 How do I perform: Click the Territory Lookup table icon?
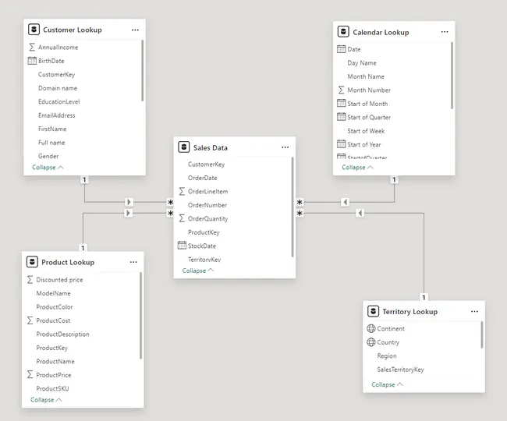(x=373, y=311)
